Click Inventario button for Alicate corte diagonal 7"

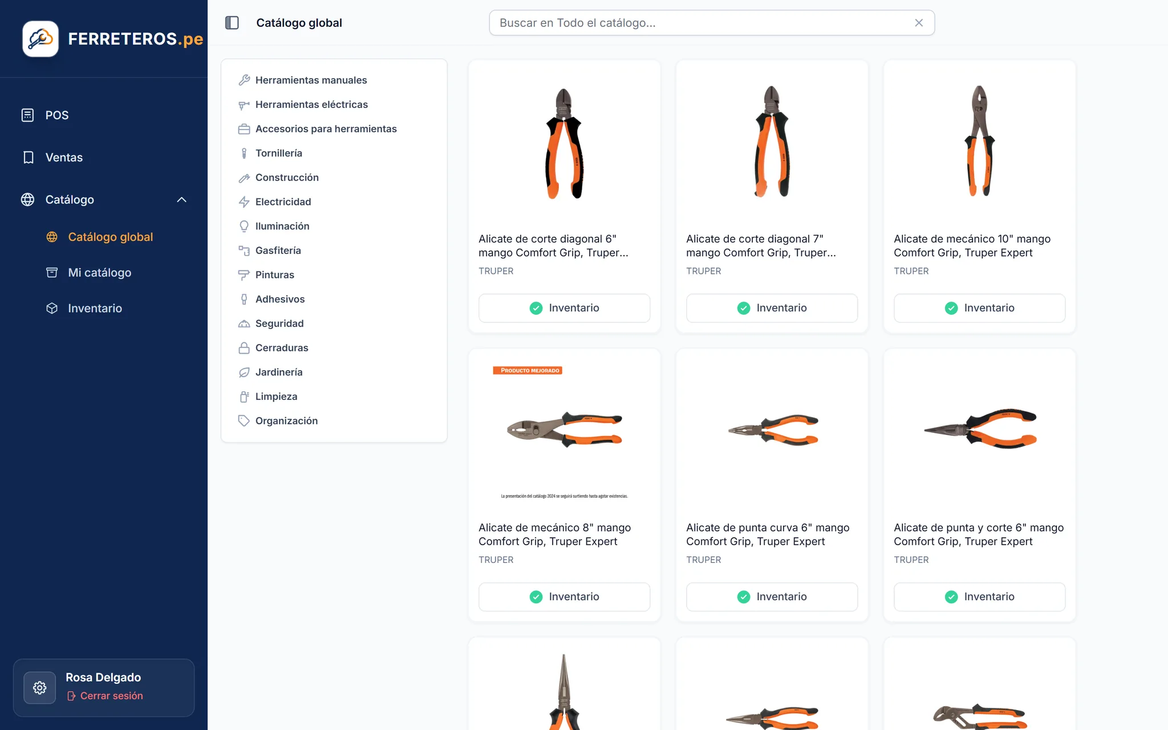tap(772, 309)
